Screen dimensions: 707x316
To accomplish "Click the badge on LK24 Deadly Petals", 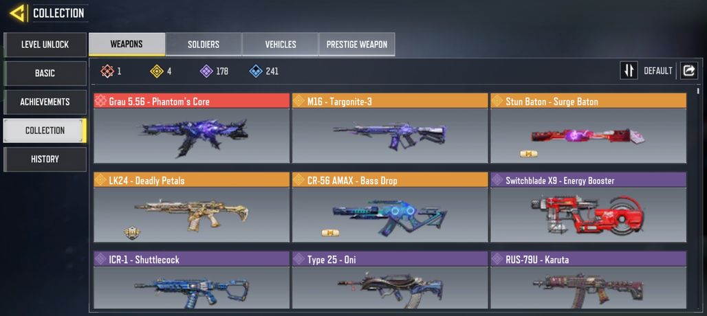I will 131,232.
